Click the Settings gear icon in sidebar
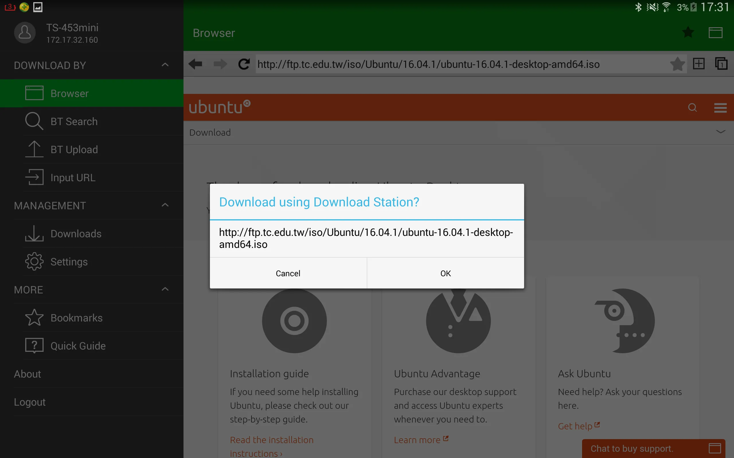The width and height of the screenshot is (734, 458). (34, 262)
